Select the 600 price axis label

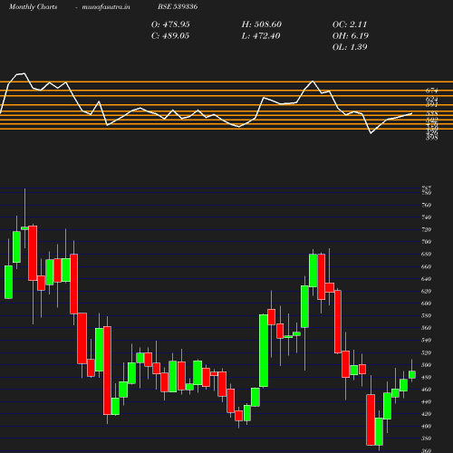click(x=426, y=304)
